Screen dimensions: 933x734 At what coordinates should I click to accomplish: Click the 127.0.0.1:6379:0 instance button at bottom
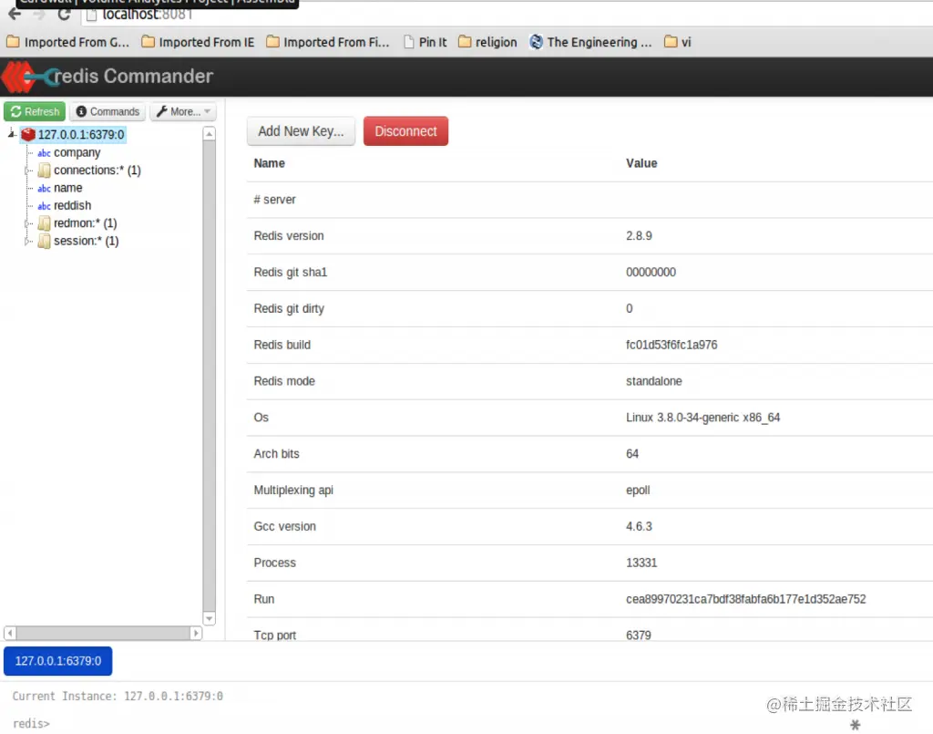pyautogui.click(x=57, y=660)
